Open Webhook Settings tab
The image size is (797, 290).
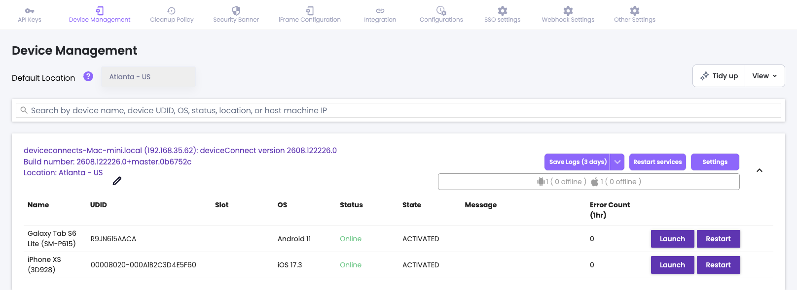tap(568, 15)
